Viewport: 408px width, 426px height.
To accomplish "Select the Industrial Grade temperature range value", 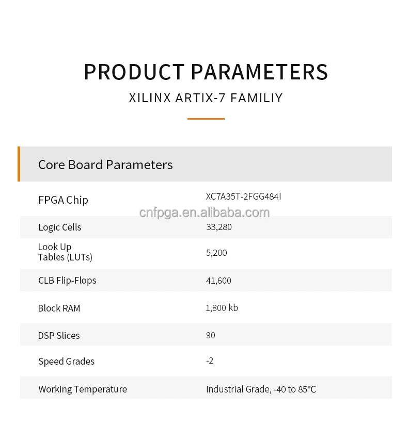I will [x=261, y=389].
